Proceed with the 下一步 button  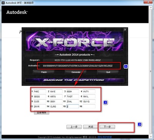pyautogui.click(x=107, y=127)
